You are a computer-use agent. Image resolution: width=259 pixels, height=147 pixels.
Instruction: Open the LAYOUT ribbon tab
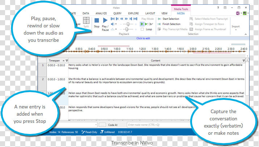coord(150,13)
